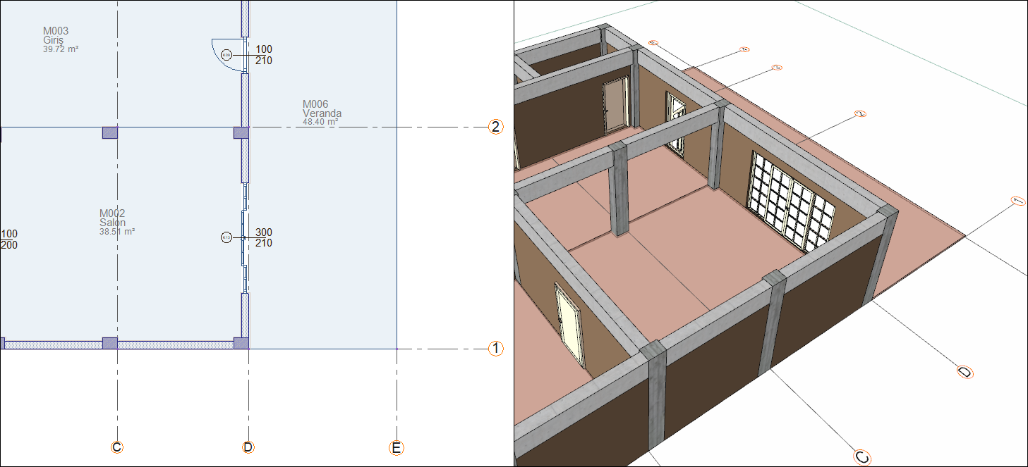This screenshot has width=1028, height=467.
Task: Select the M002 Salon room label
Action: [x=117, y=222]
